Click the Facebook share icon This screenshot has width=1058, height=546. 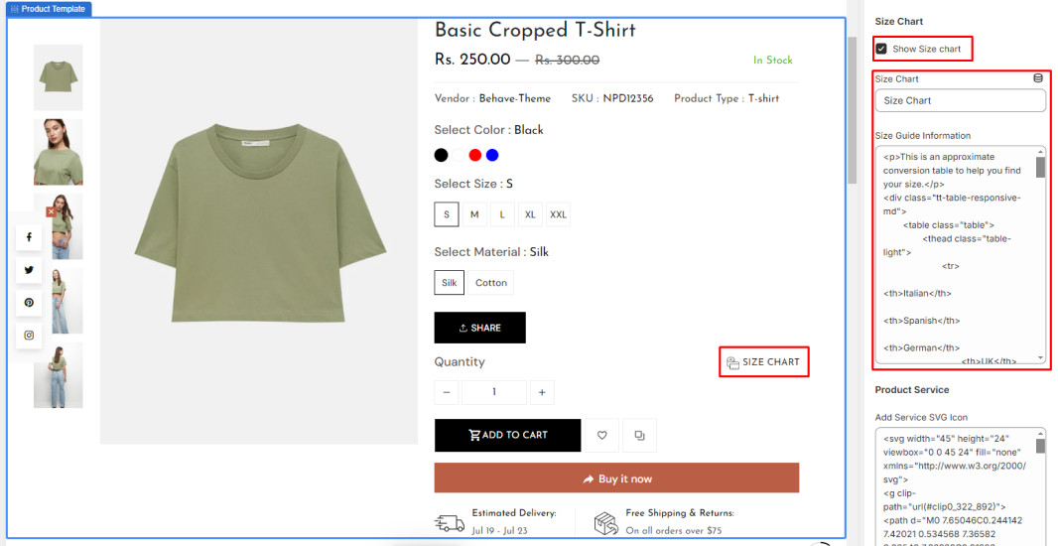[x=29, y=237]
